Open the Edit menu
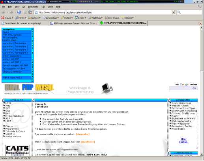Screen dimensions: 204x161 pyautogui.click(x=10, y=7)
